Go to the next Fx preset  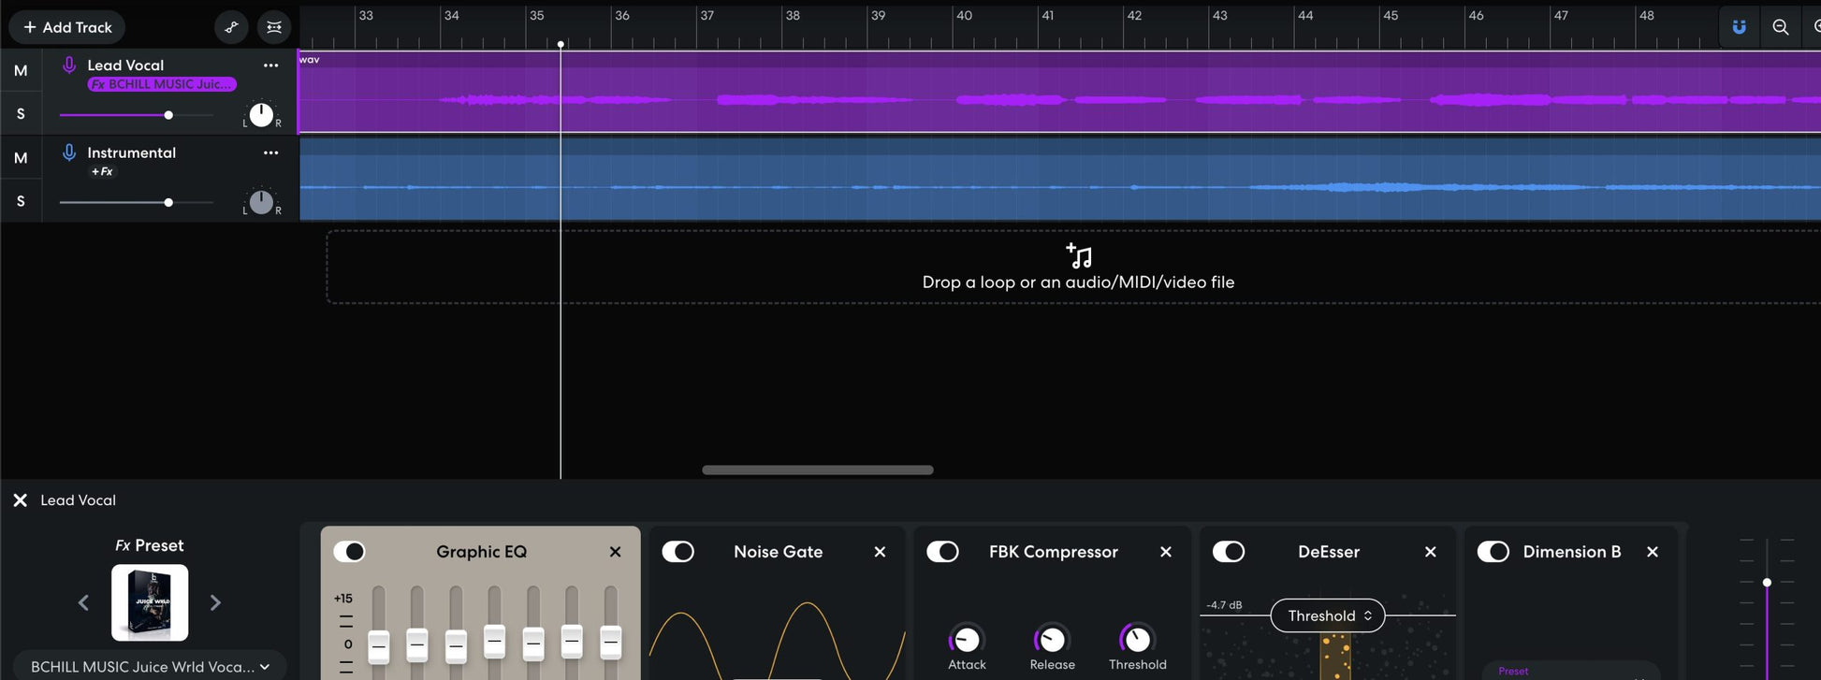215,602
